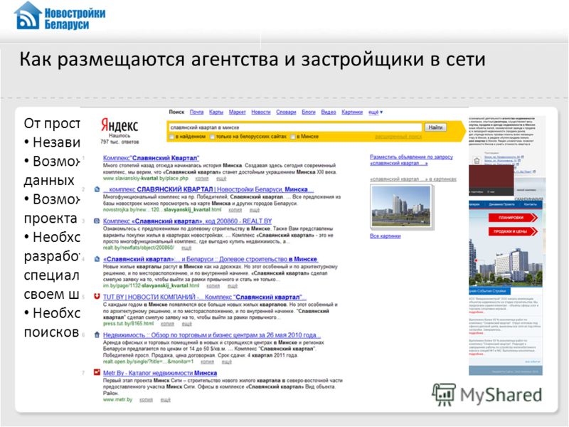Viewport: 569px width, 427px height.
Task: Click 'ещё' link under slavianskiy-kvartal.by result
Action: coord(221,179)
